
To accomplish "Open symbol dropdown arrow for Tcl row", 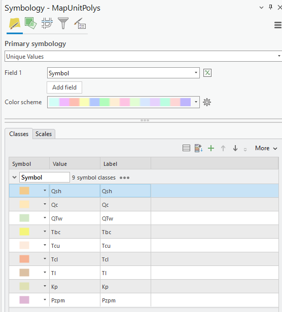I will tap(45, 259).
